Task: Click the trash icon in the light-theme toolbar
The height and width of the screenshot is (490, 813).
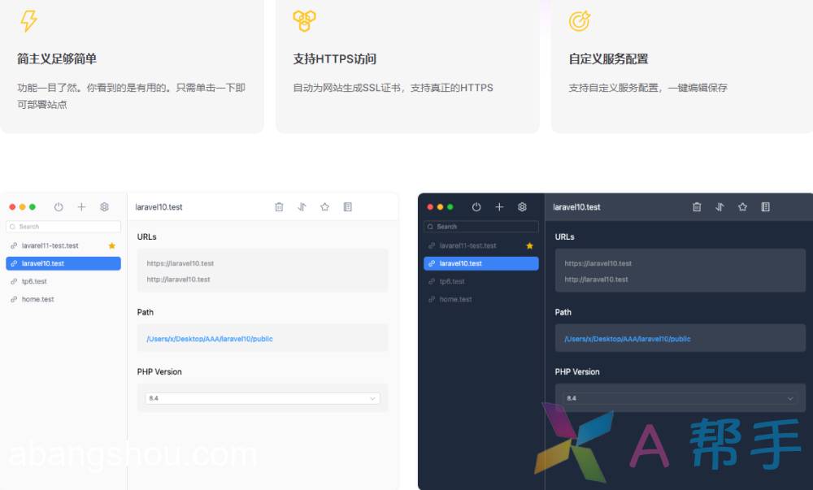Action: (279, 207)
